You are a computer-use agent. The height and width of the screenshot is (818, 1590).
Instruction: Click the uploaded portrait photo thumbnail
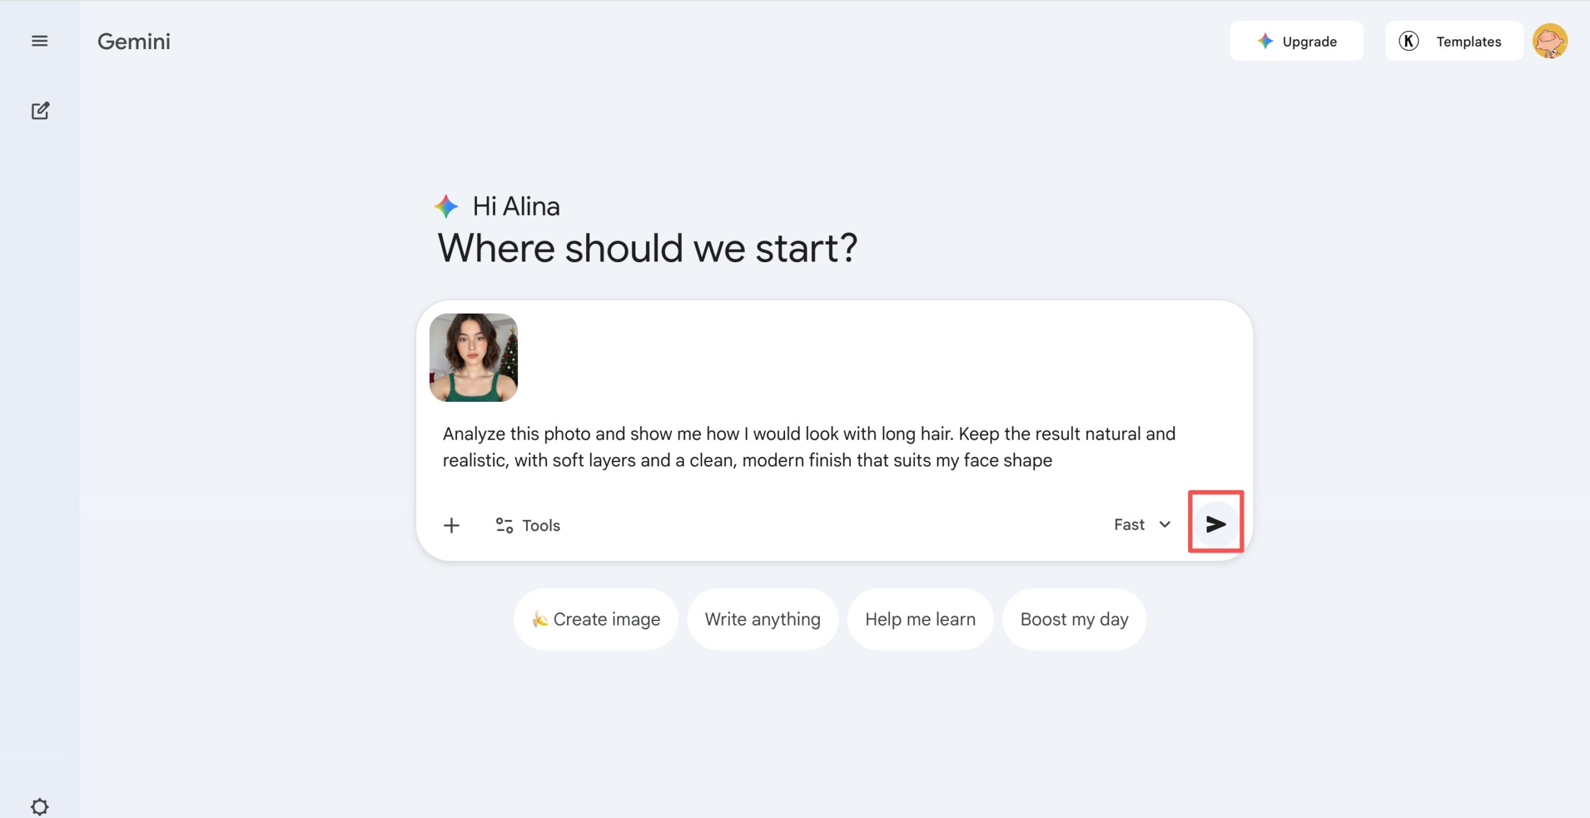click(x=473, y=357)
